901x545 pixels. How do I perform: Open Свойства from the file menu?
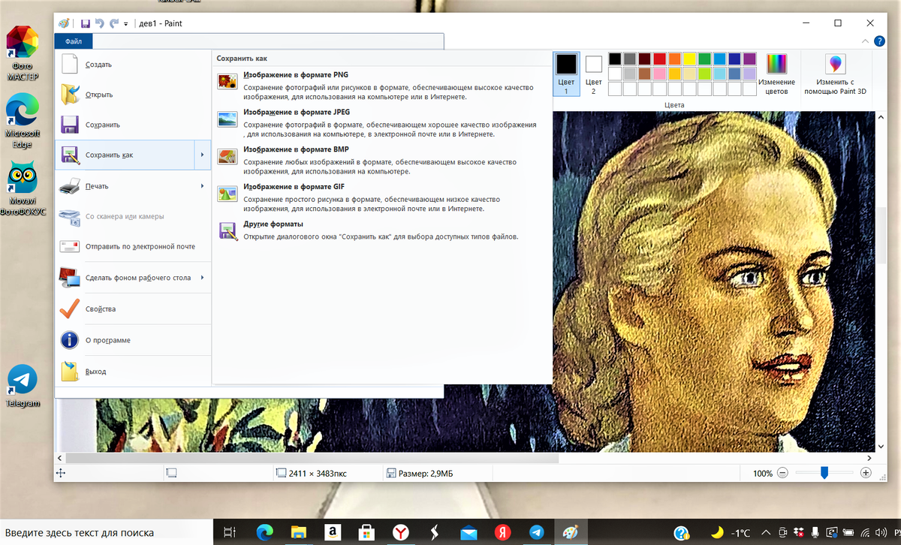[133, 309]
